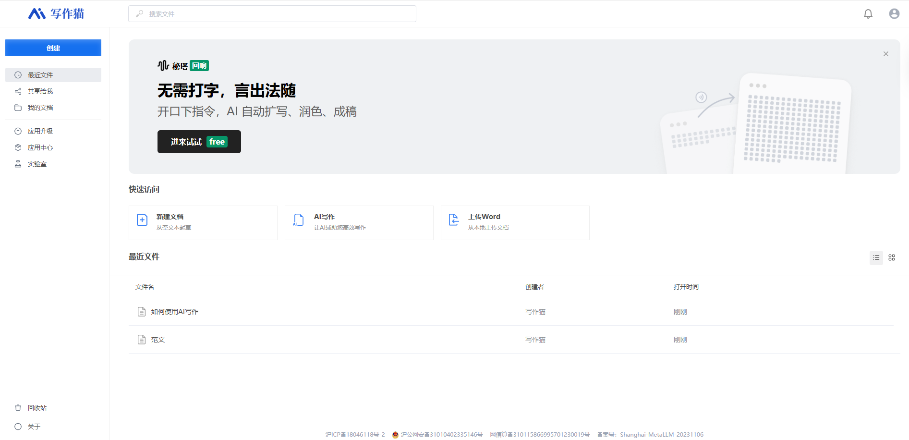Click the 文件名 column header
The width and height of the screenshot is (909, 440).
(x=145, y=287)
